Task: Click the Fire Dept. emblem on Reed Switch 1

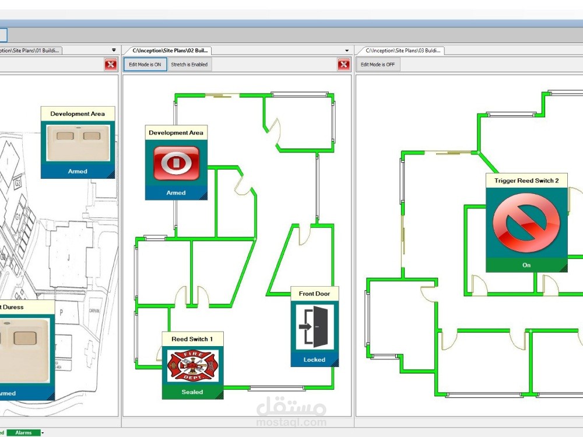Action: 192,366
